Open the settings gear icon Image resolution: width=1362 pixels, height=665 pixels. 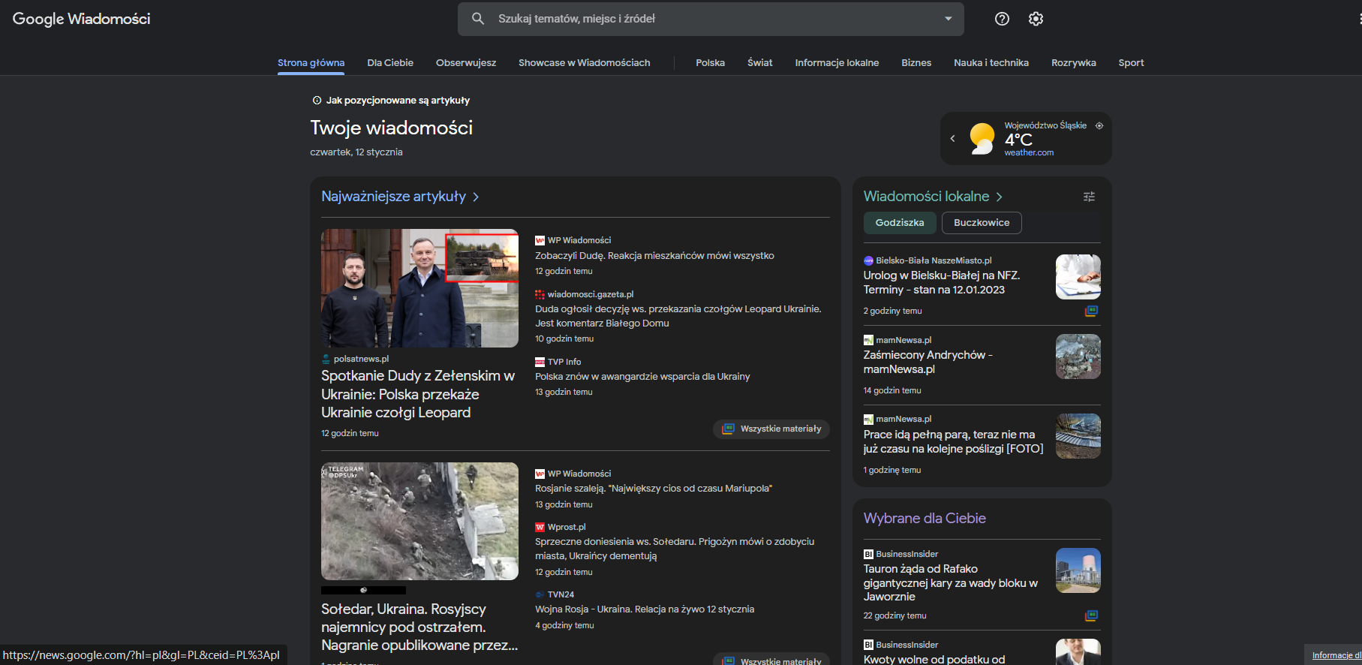tap(1036, 19)
